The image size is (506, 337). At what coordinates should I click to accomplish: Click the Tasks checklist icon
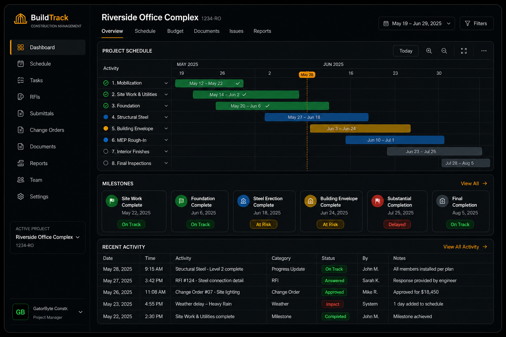21,80
